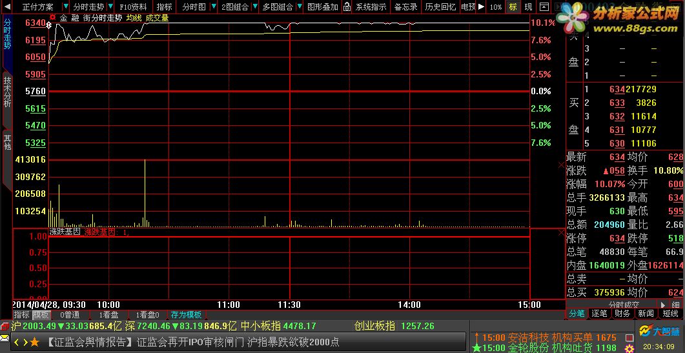Screen dimensions: 685x353
Task: Open the mail envelope icon at bottom left
Action: [x=5, y=338]
